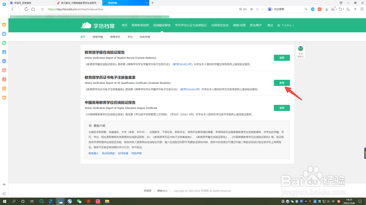Screen dimensions: 366x205
Task: Open the screenshot options dropdown arrow
Action: [336, 9]
